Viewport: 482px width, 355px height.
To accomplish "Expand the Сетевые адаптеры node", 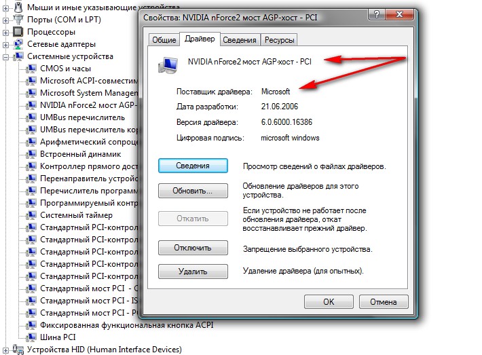I will coord(6,44).
